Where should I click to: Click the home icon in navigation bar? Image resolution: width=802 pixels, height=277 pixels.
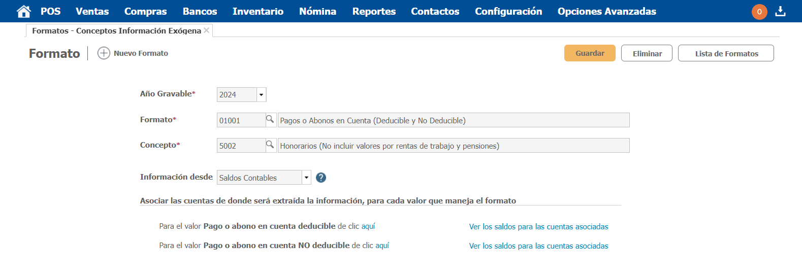point(23,11)
